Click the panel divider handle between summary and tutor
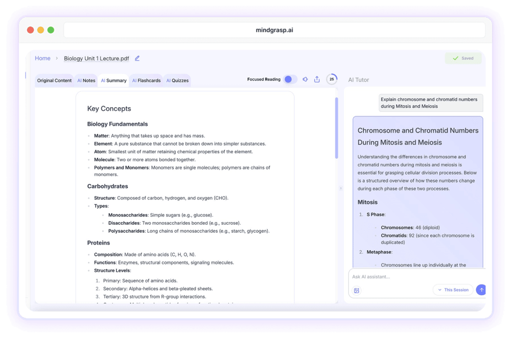 [341, 188]
